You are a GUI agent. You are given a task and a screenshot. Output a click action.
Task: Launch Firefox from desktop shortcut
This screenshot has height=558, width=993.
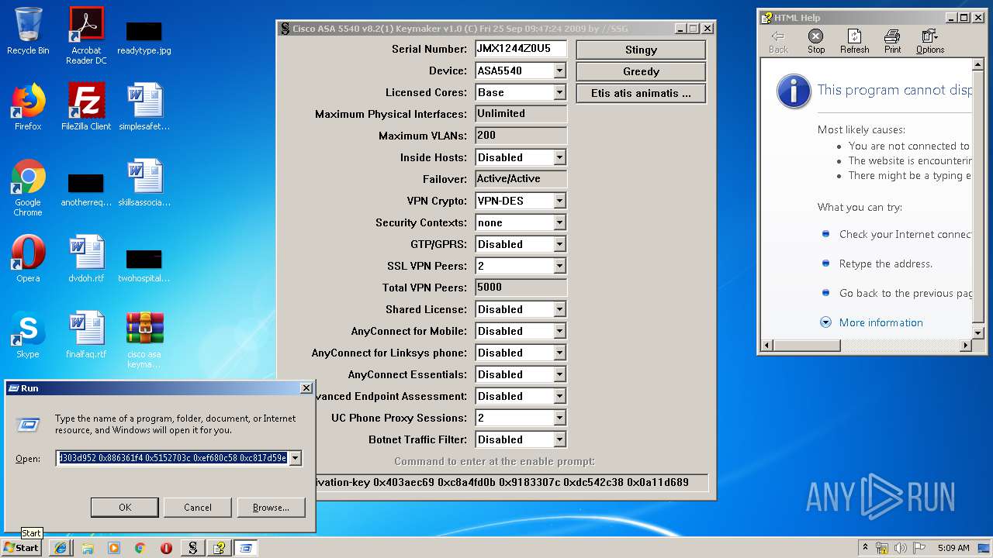click(x=28, y=107)
